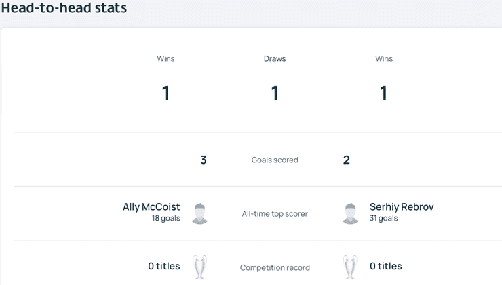Click the All-time top scorer label

tap(275, 214)
